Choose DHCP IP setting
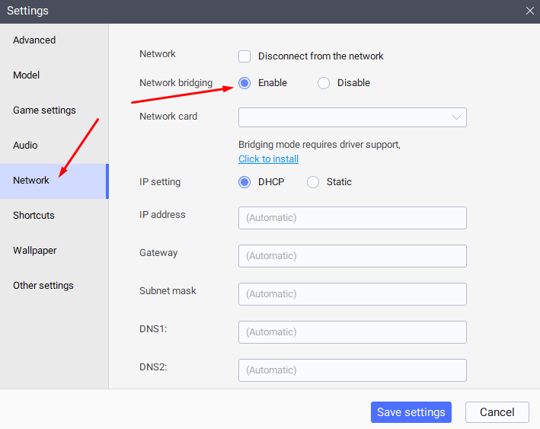The height and width of the screenshot is (429, 540). point(244,182)
